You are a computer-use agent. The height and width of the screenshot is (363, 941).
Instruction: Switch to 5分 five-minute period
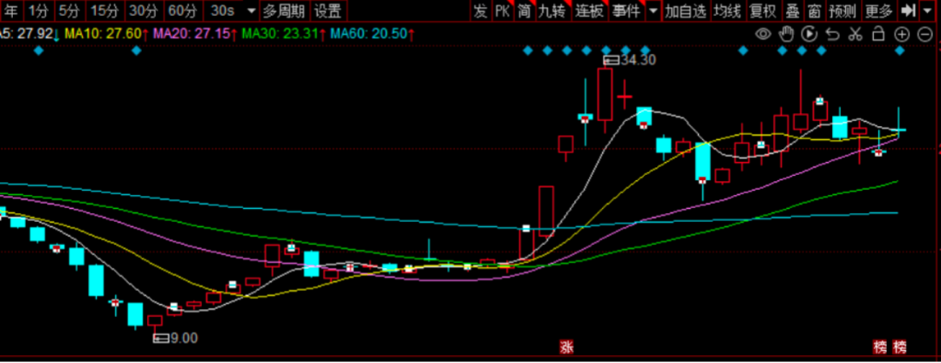pos(69,10)
